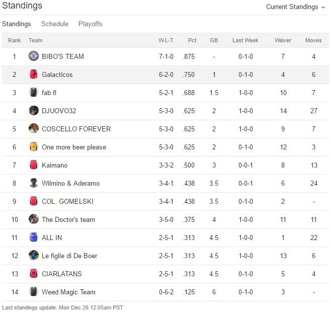Image resolution: width=331 pixels, height=312 pixels.
Task: Select the Standings tab
Action: pos(17,24)
